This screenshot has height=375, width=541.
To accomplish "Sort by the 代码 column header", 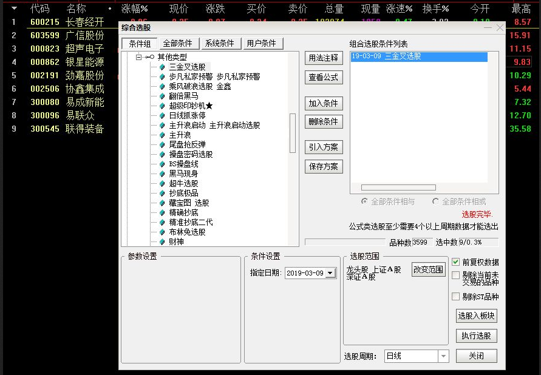I will pyautogui.click(x=39, y=8).
